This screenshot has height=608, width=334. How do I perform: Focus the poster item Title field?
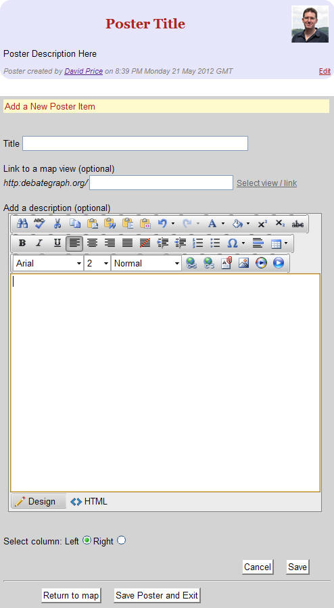[x=135, y=143]
